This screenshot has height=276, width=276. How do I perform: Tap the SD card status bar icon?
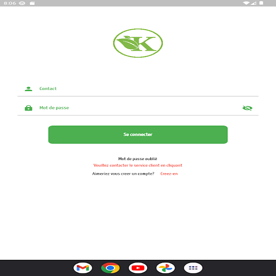point(32,3)
